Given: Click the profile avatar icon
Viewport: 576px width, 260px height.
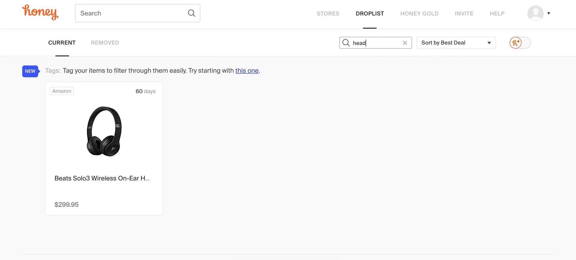Looking at the screenshot, I should [x=535, y=13].
